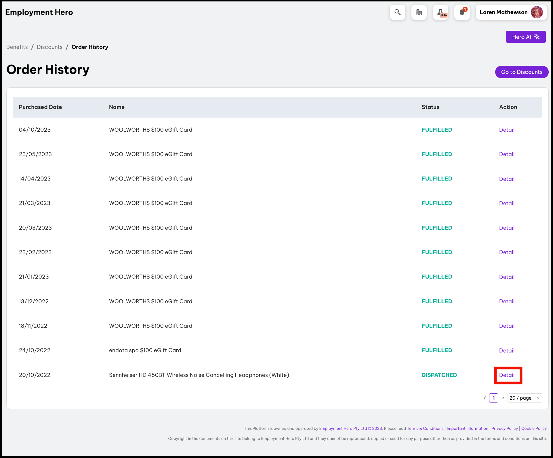Open Detail for the 21/03/2023 order

click(507, 203)
